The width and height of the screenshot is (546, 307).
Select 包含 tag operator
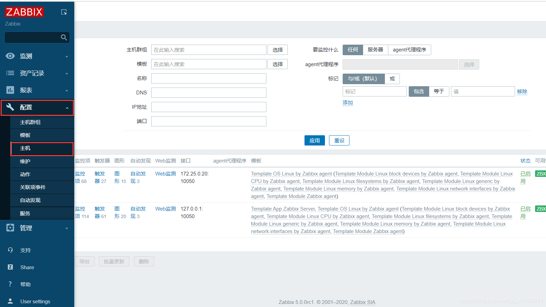[x=419, y=91]
